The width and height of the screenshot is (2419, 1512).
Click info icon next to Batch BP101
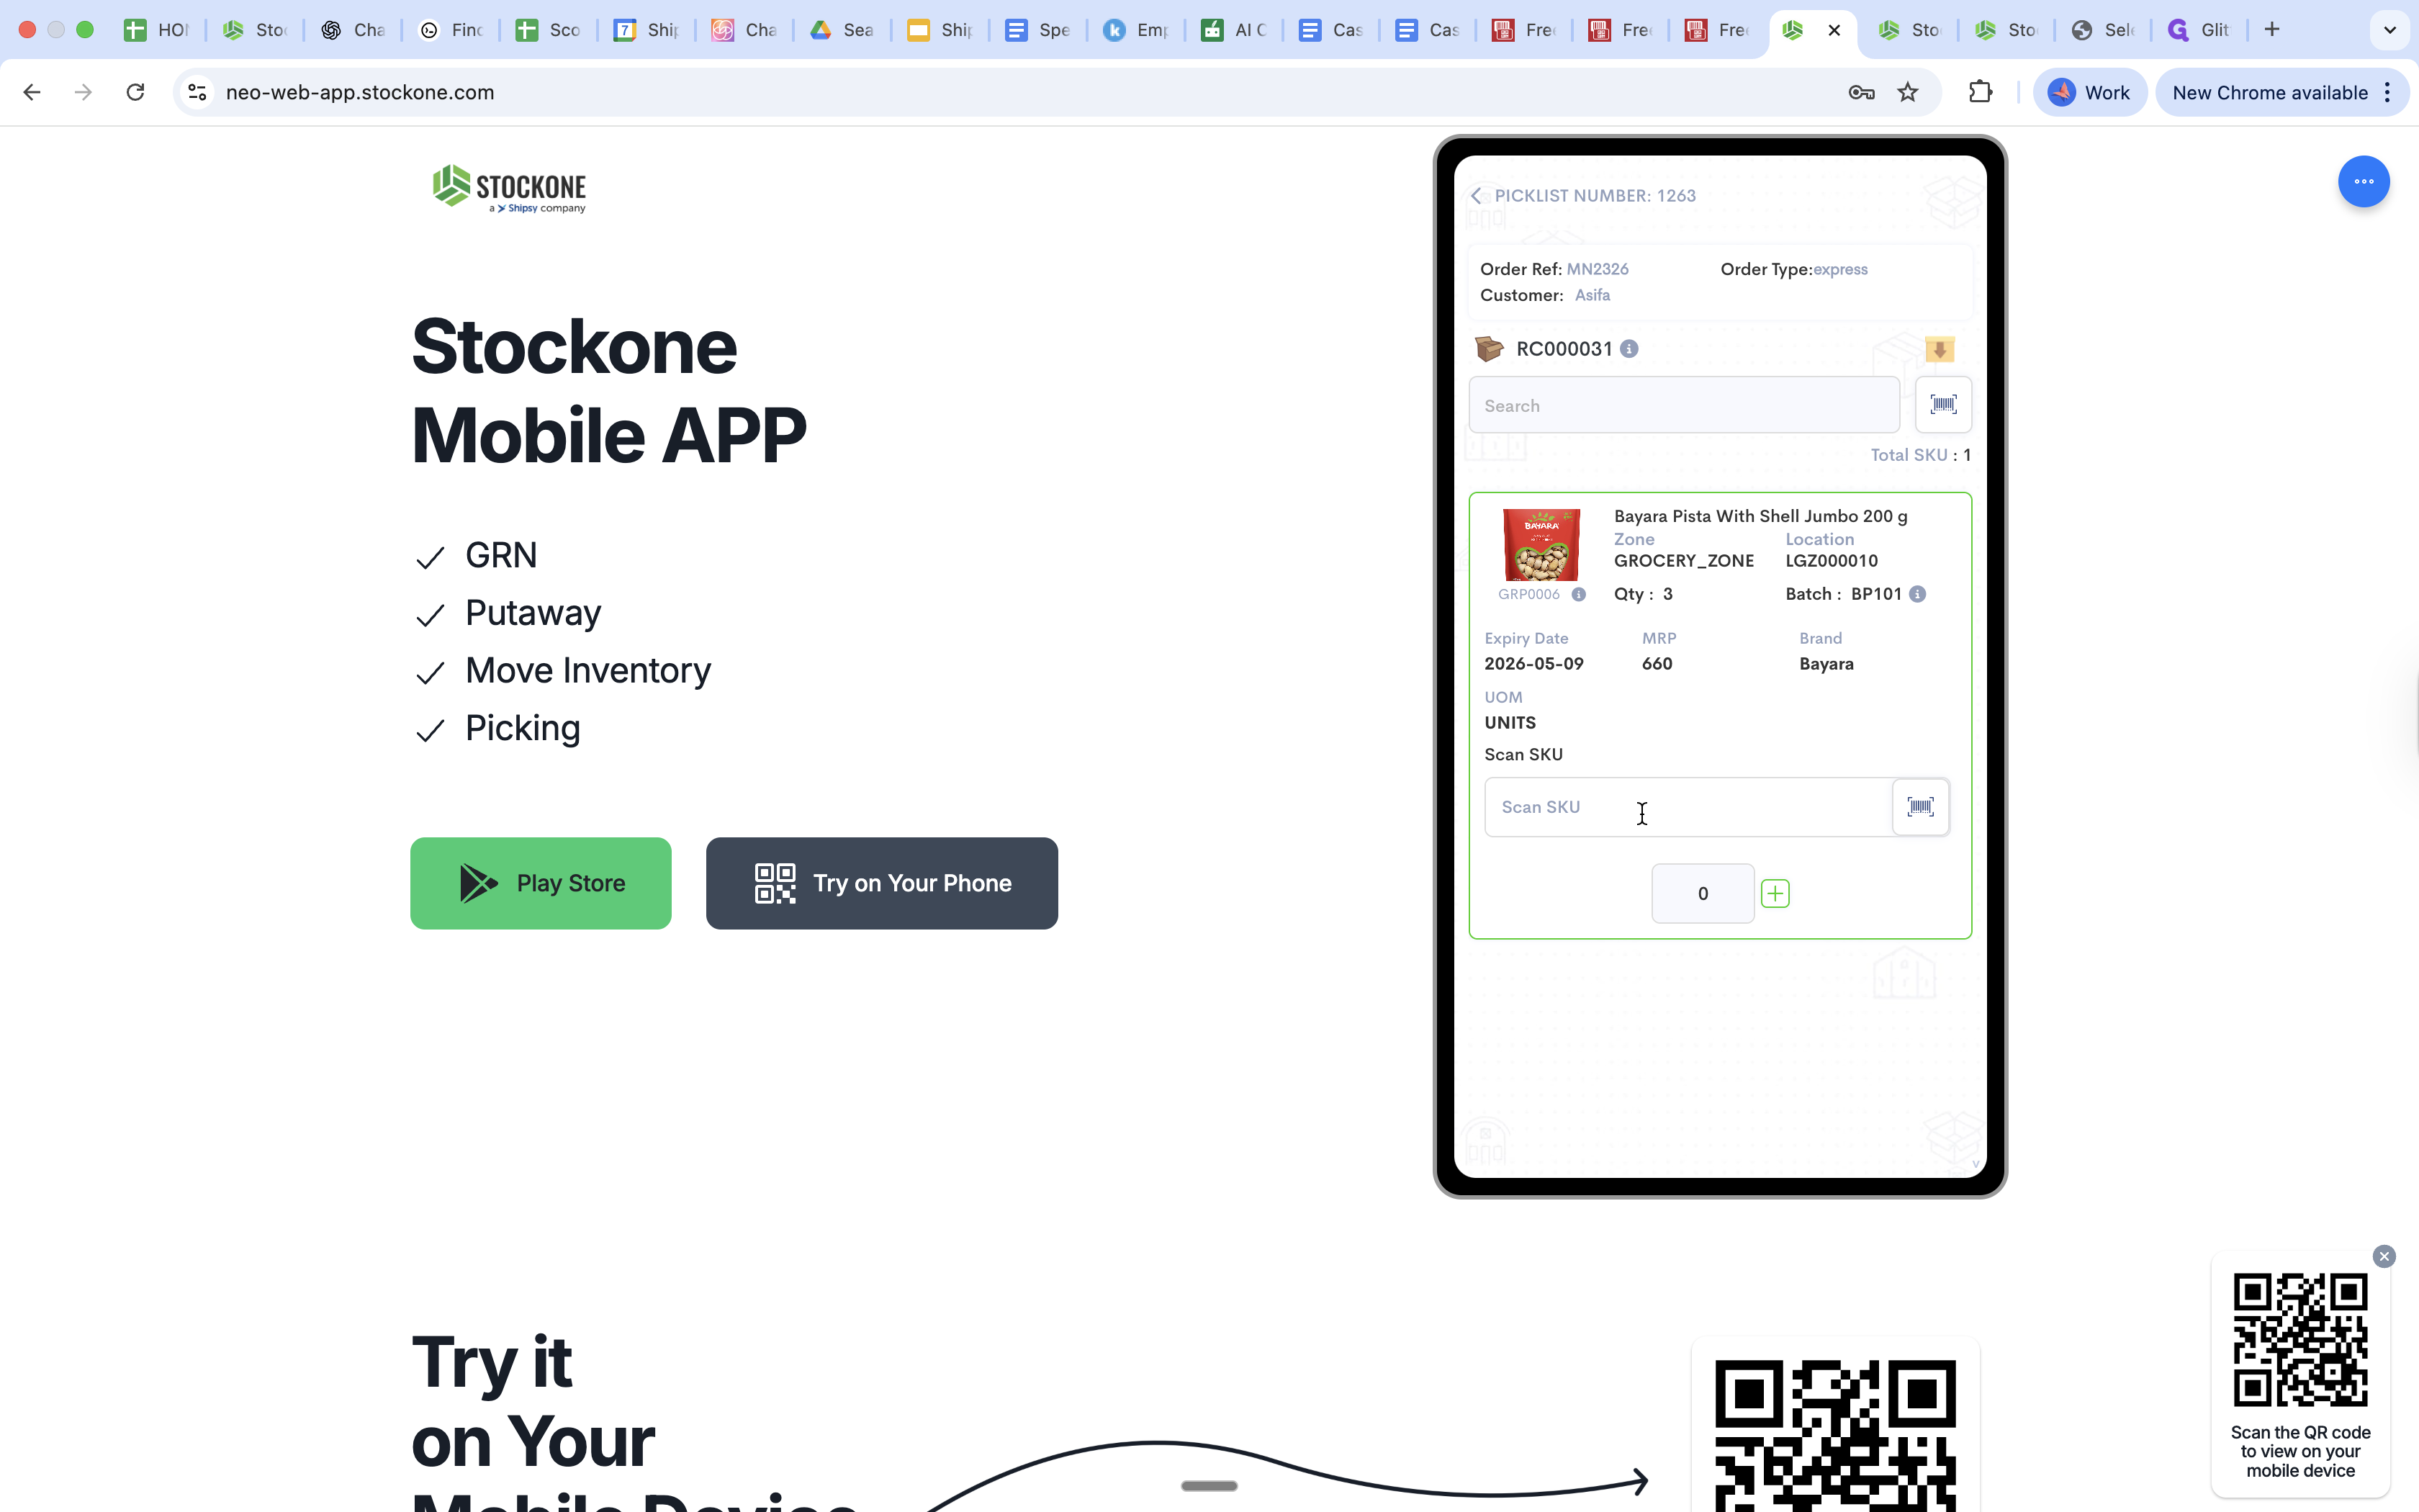tap(1917, 594)
